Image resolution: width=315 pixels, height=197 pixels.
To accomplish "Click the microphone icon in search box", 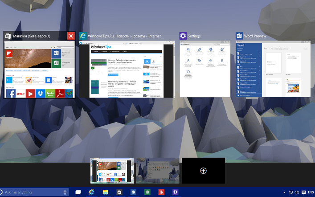I will [x=65, y=192].
